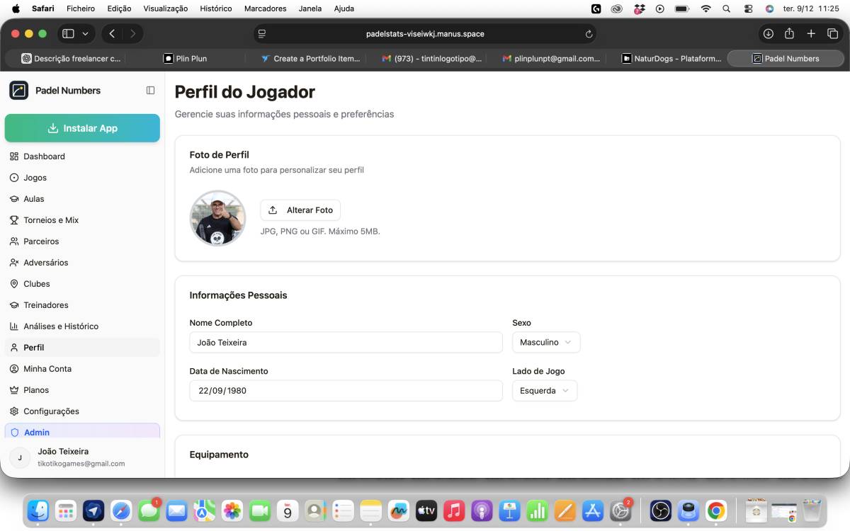Open Music app from the Dock
This screenshot has width=850, height=531.
pyautogui.click(x=454, y=510)
